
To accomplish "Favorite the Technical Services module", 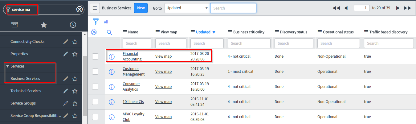I will point(75,91).
